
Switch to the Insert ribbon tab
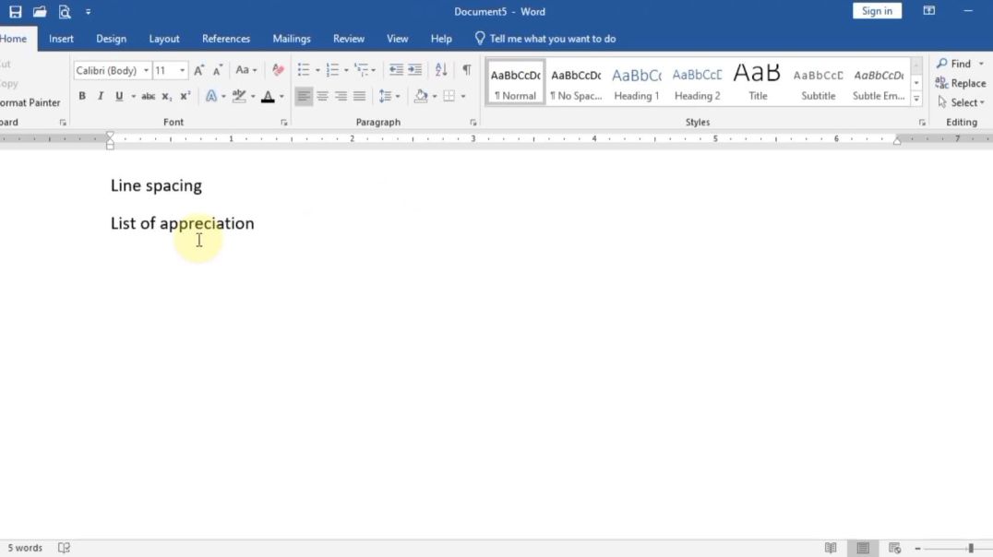point(61,39)
